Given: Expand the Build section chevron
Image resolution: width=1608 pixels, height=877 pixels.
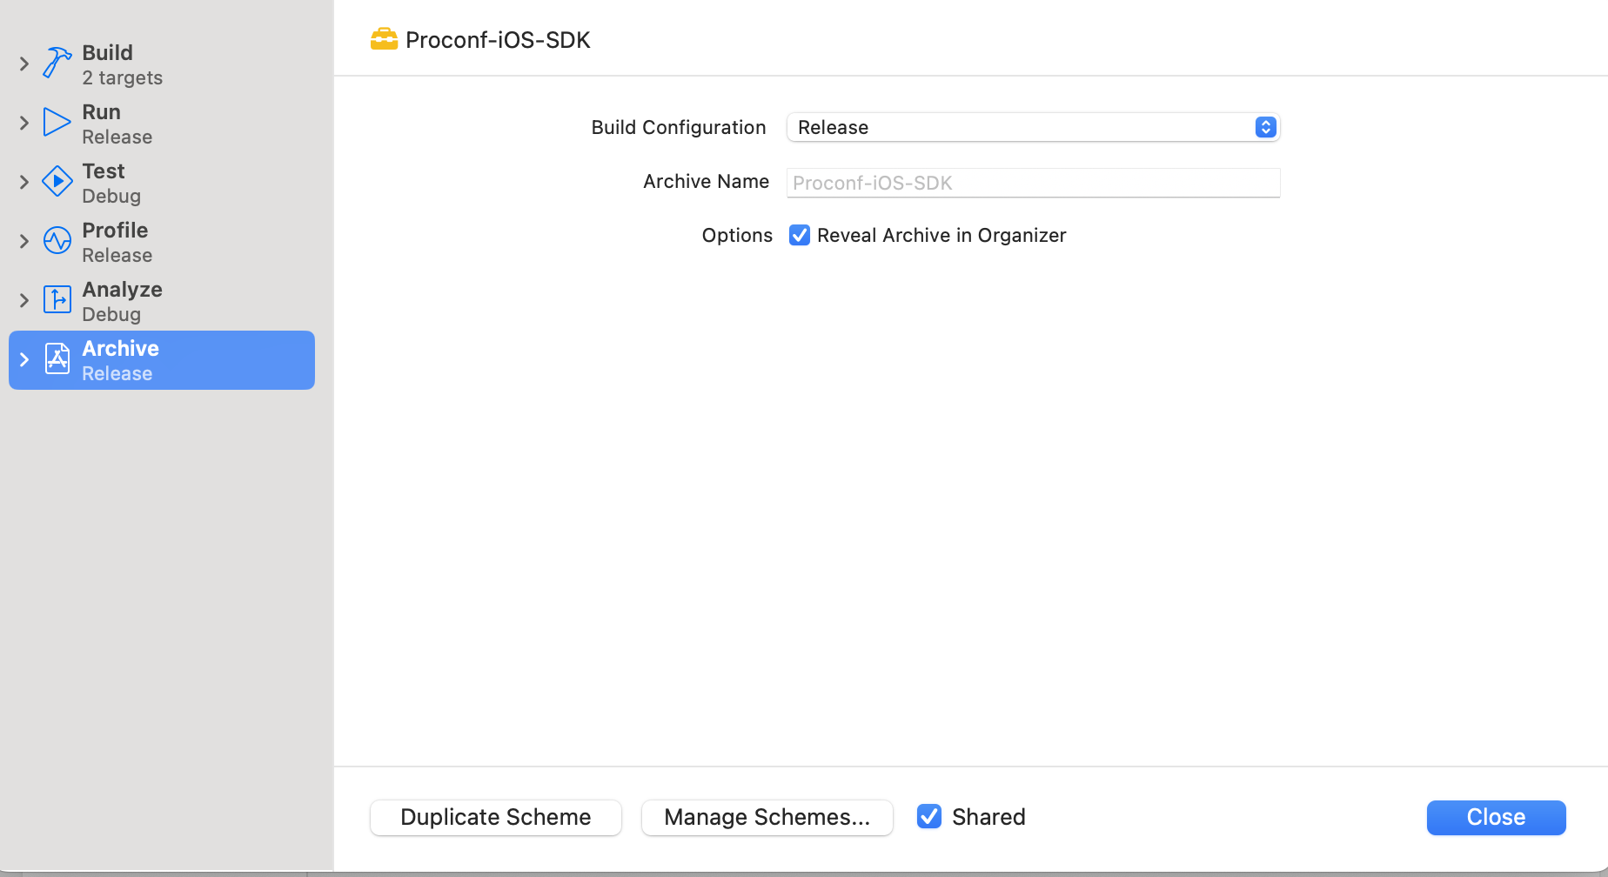Looking at the screenshot, I should click(23, 63).
